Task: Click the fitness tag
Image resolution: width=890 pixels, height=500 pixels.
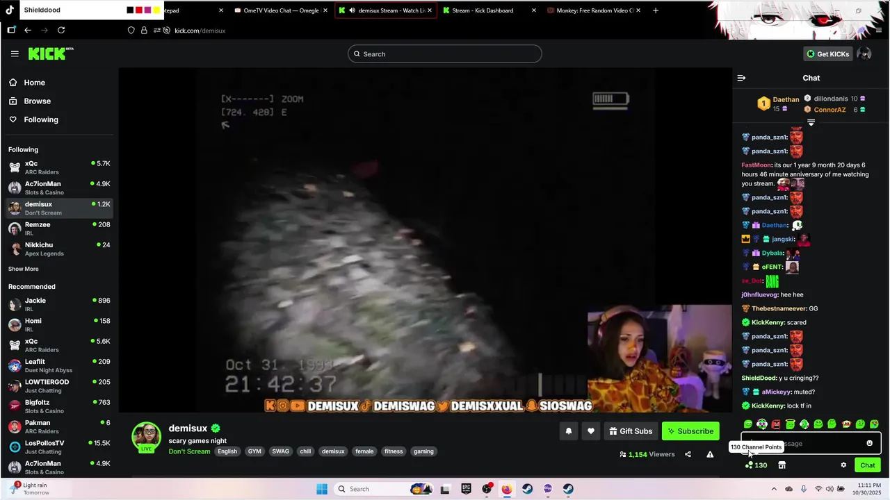Action: click(x=394, y=451)
